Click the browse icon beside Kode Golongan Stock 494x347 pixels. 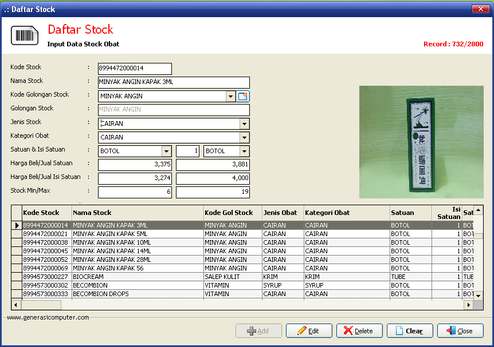(x=243, y=97)
